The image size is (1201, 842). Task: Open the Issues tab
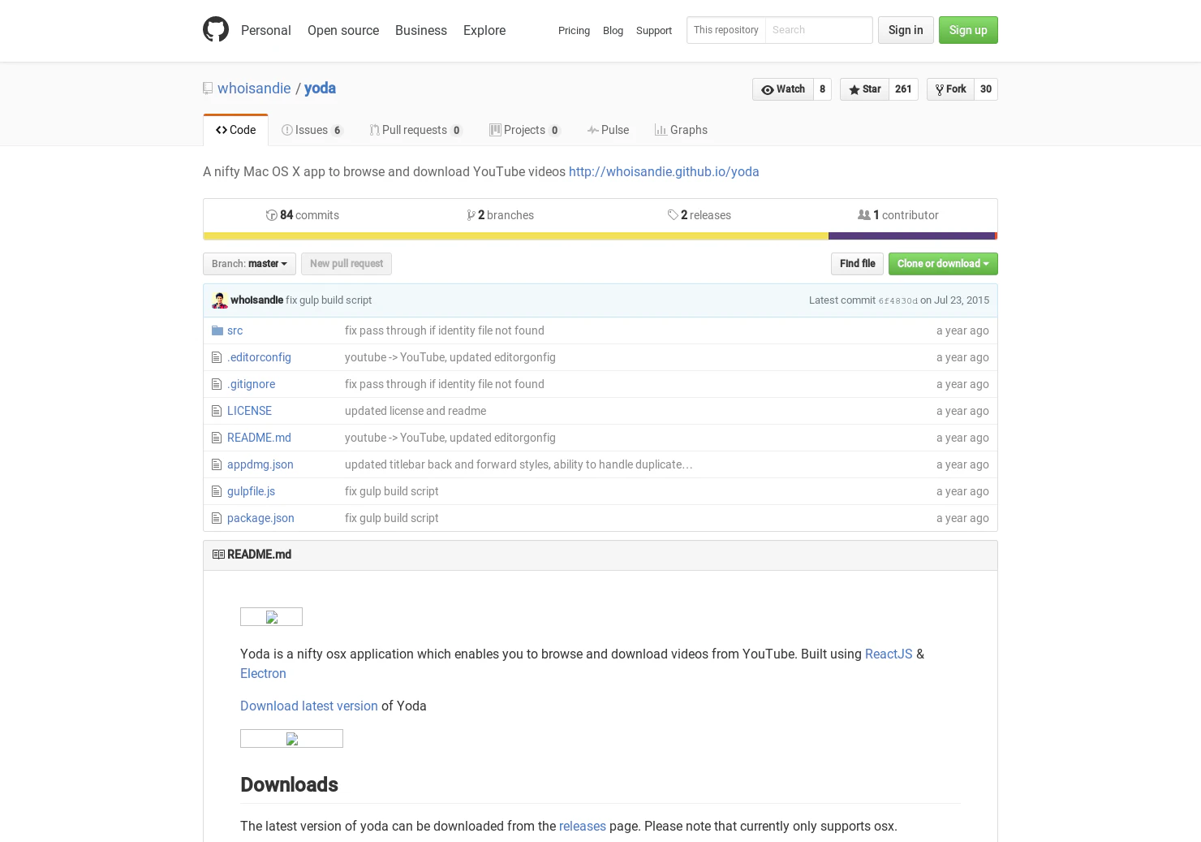[x=312, y=130]
